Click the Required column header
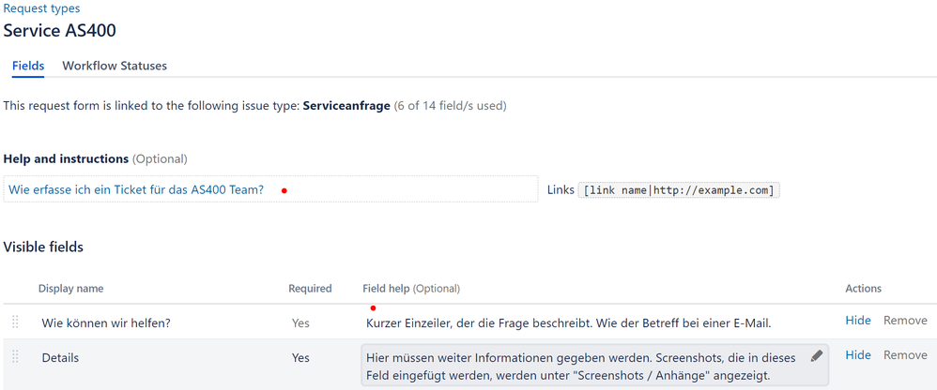 pos(310,289)
